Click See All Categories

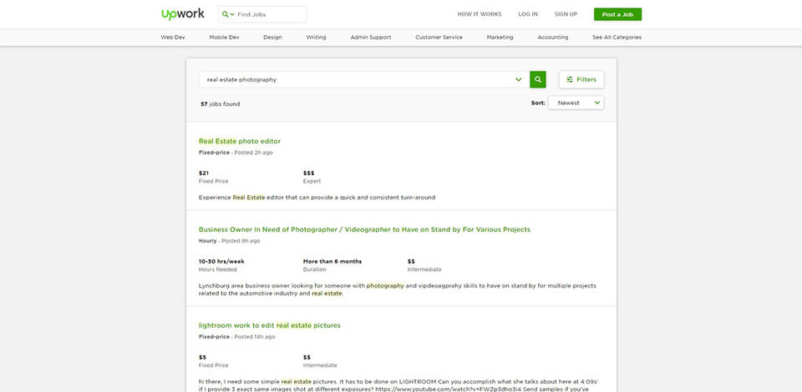(617, 38)
